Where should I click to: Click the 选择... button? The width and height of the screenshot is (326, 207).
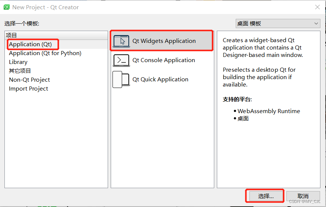pyautogui.click(x=266, y=196)
